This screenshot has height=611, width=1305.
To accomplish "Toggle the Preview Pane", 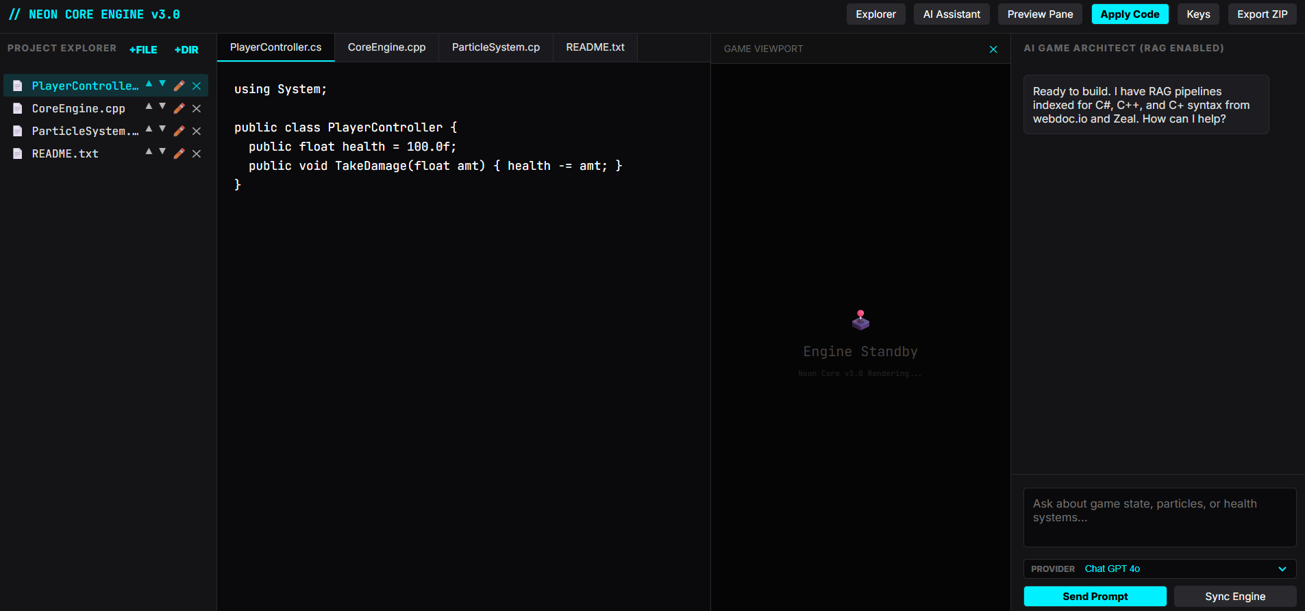I will coord(1040,14).
